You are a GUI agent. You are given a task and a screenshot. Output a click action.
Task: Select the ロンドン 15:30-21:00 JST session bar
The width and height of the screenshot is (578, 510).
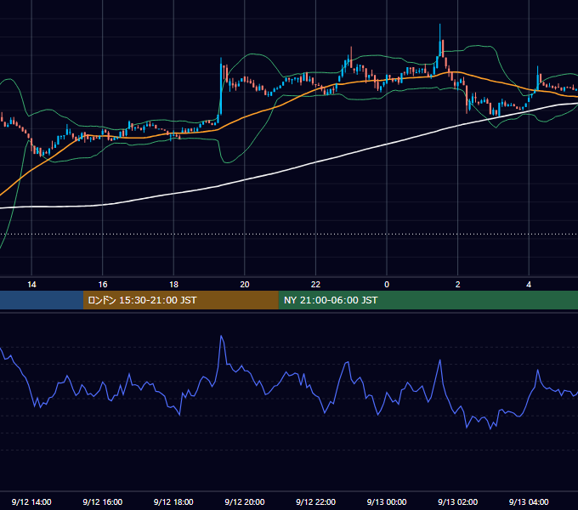(180, 300)
